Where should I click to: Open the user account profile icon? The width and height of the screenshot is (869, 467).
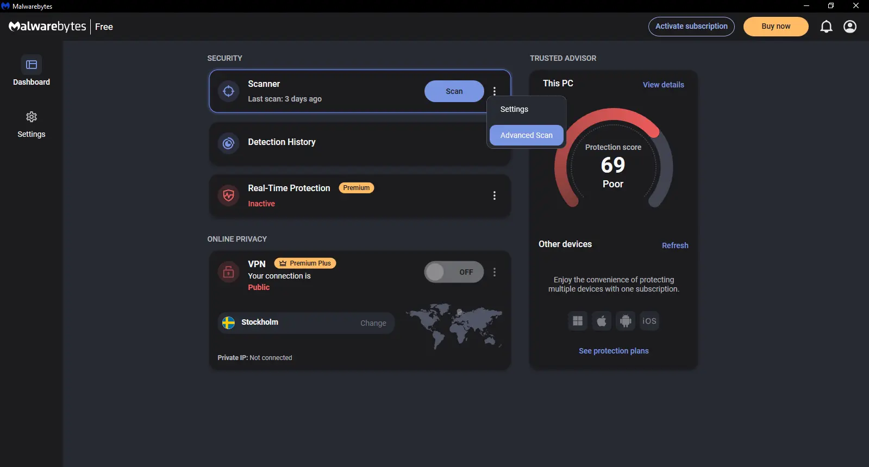click(x=850, y=27)
